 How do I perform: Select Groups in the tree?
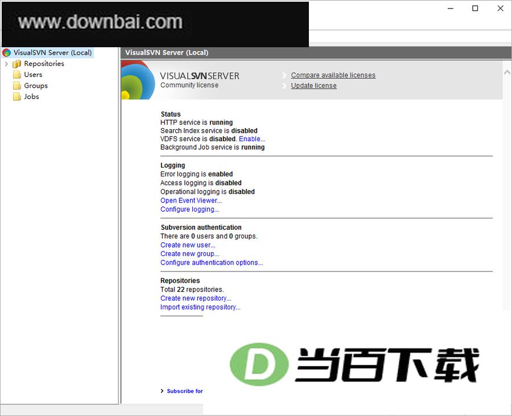coord(36,86)
